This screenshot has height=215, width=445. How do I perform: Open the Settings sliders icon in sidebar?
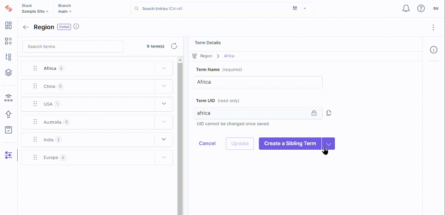click(8, 155)
